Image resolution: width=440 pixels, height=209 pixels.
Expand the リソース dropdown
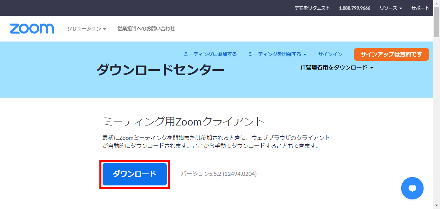point(391,8)
